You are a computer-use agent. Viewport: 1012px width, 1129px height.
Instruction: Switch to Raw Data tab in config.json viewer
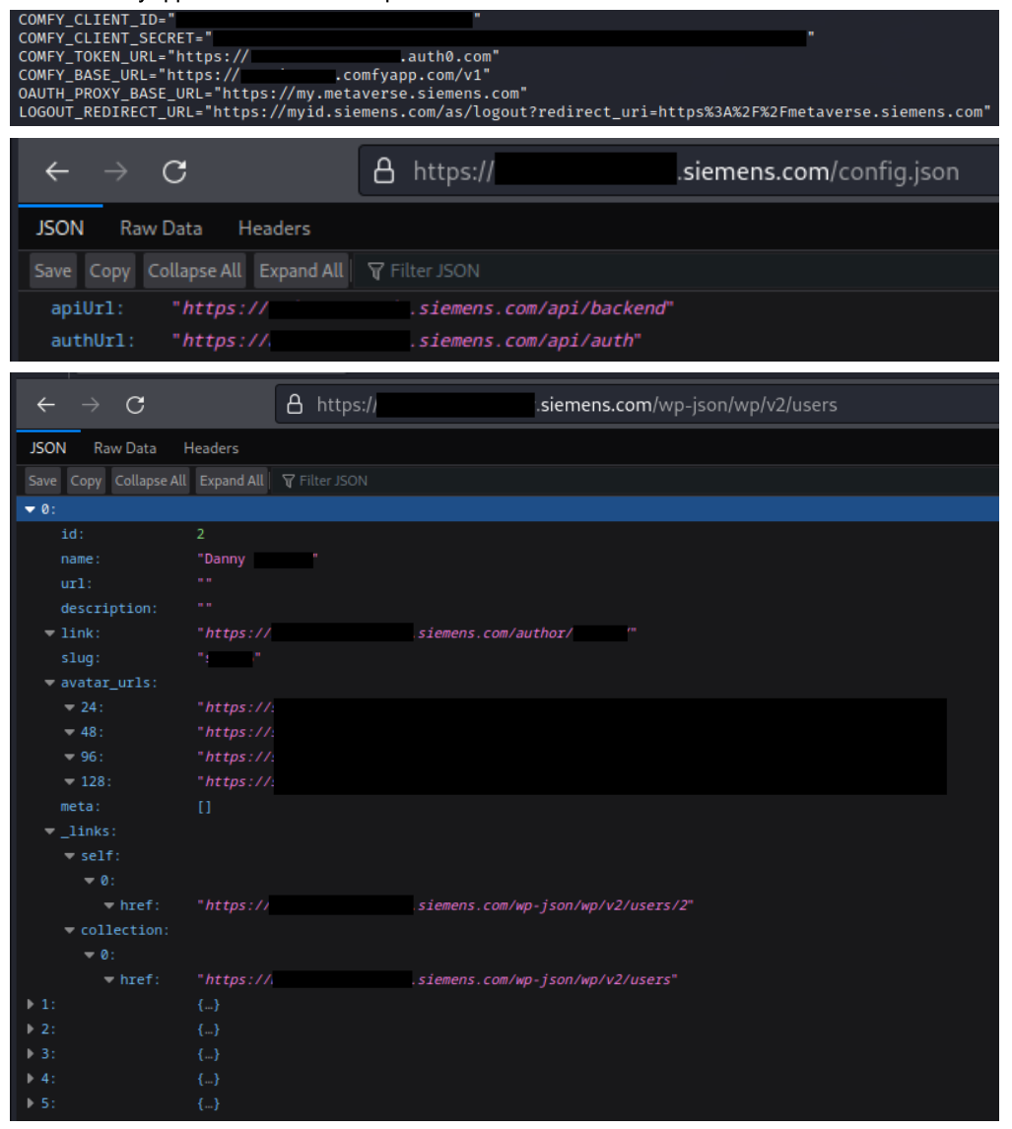point(161,229)
